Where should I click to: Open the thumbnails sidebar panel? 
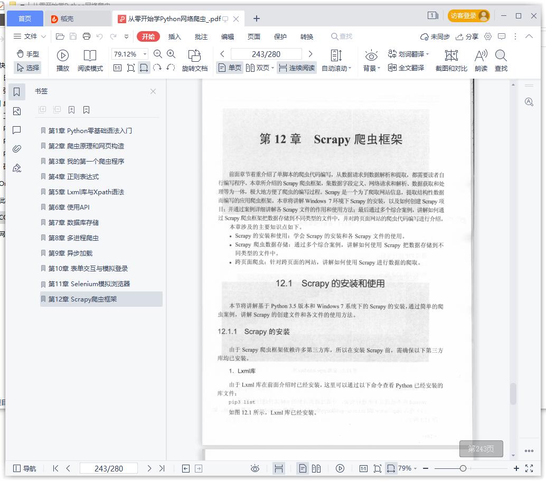point(17,111)
